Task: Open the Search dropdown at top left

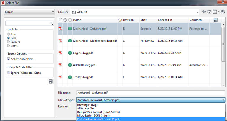Action: click(x=30, y=12)
